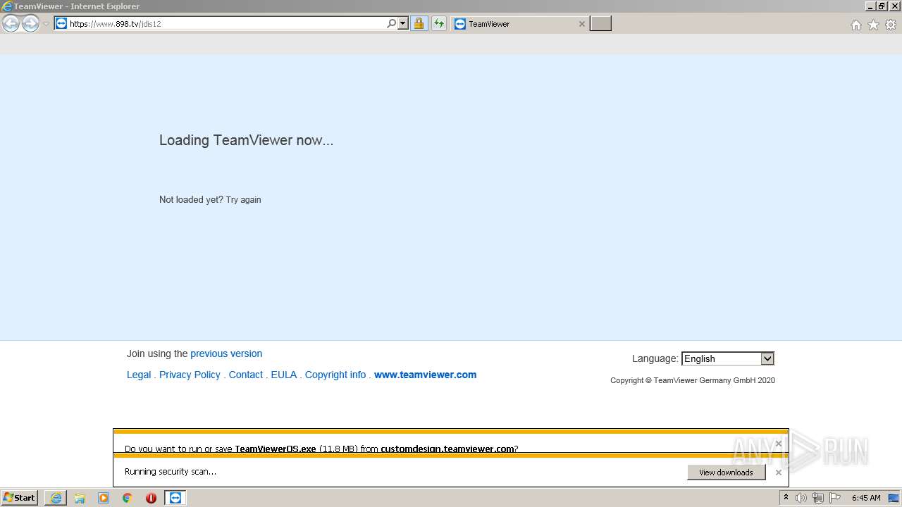Click the View downloads button

726,472
